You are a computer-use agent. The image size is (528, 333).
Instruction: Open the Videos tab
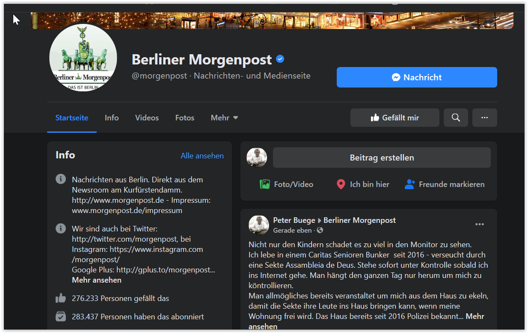pos(147,118)
